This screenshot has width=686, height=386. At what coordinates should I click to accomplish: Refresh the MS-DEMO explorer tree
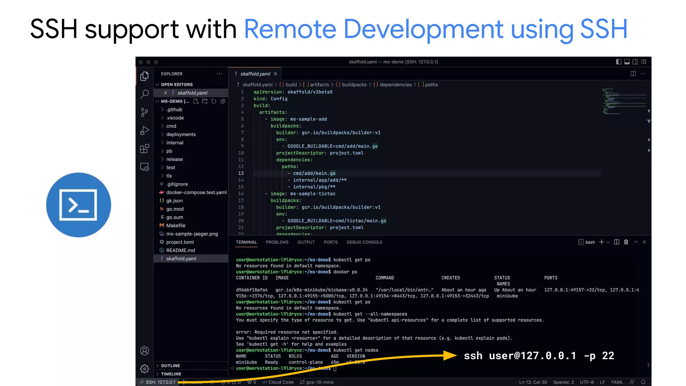[x=214, y=101]
